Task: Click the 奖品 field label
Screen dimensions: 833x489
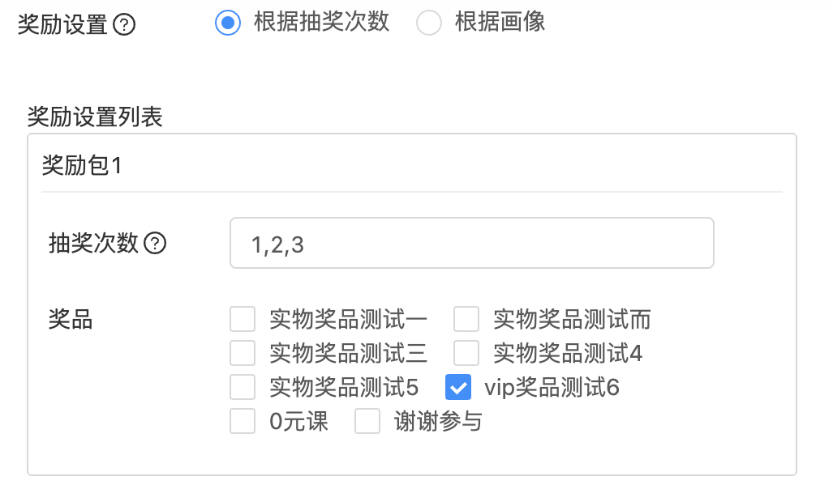Action: pos(71,320)
